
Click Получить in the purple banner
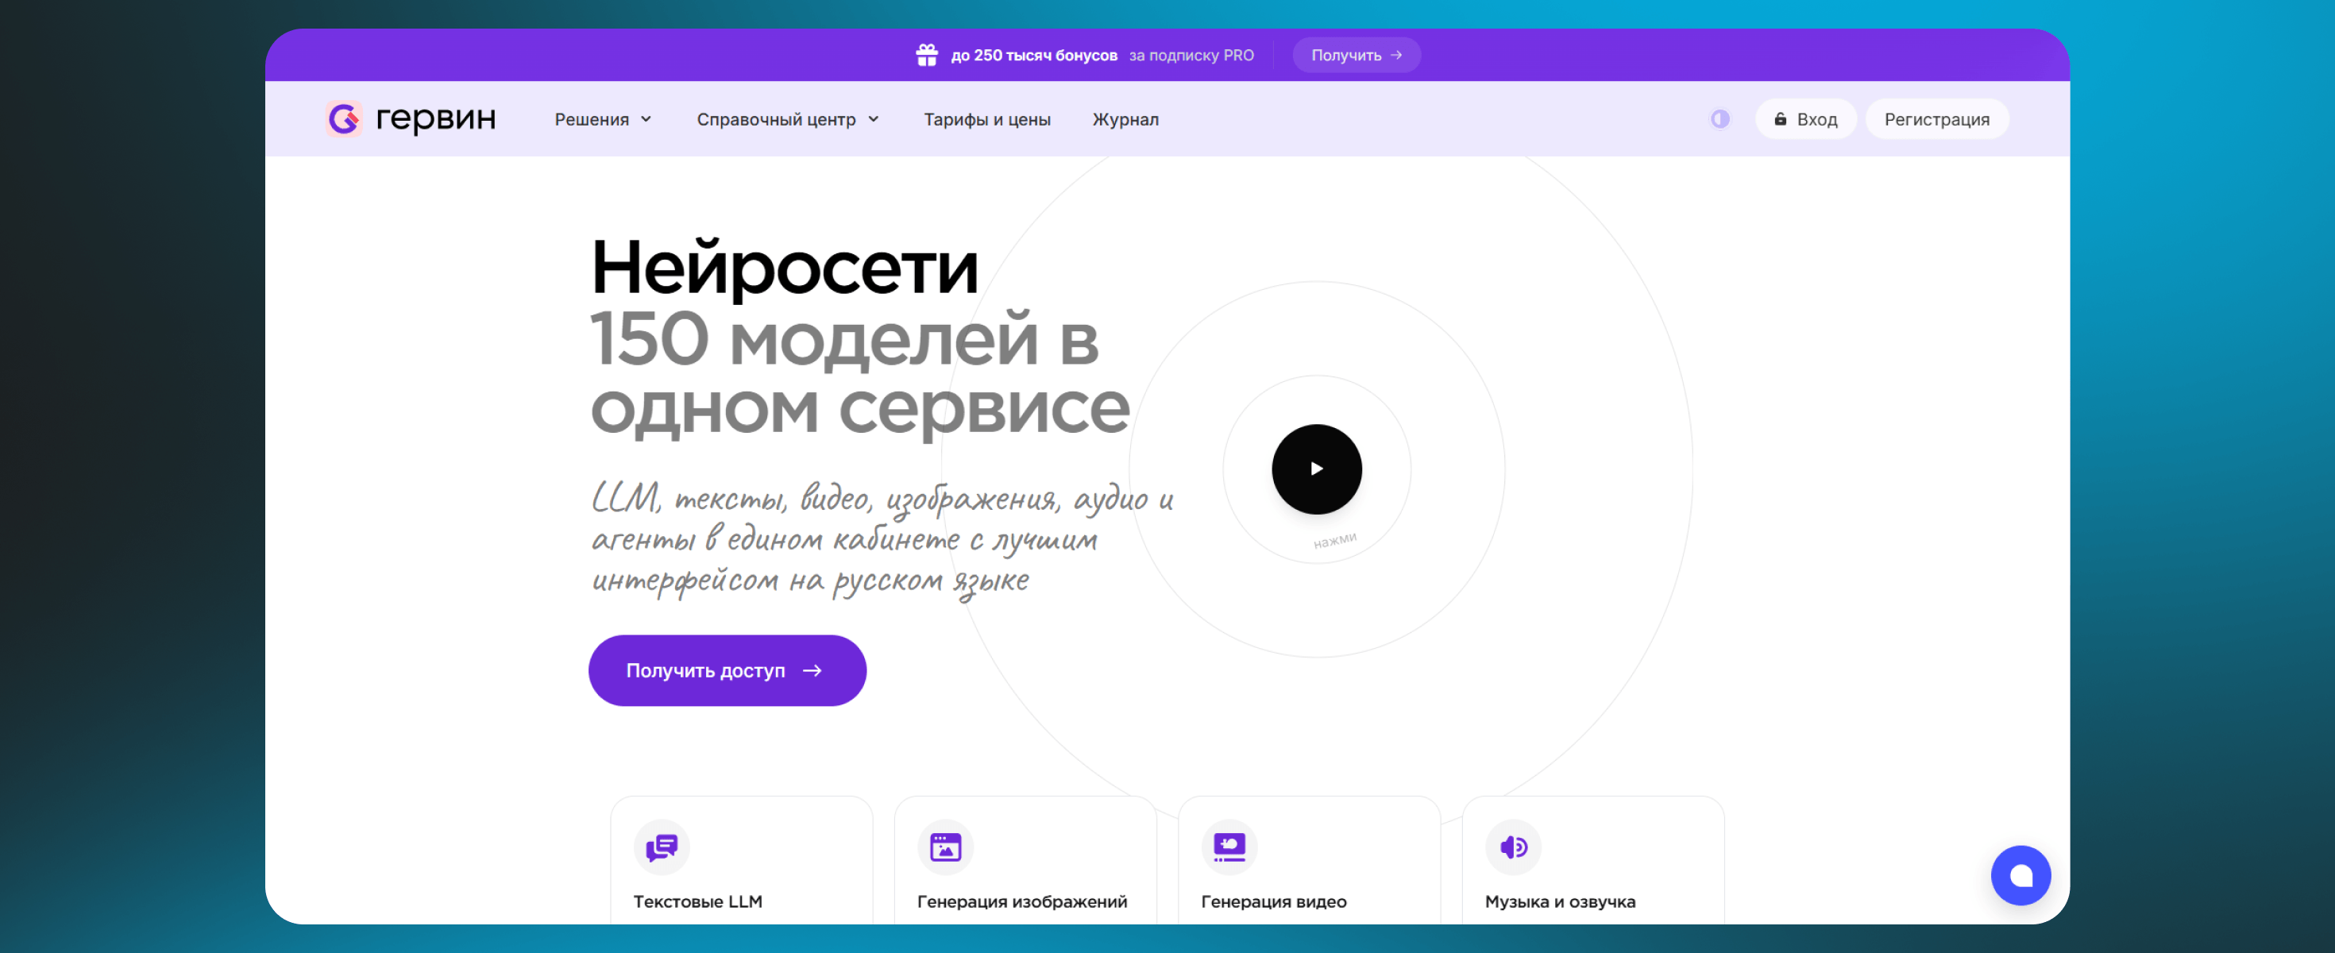point(1355,56)
